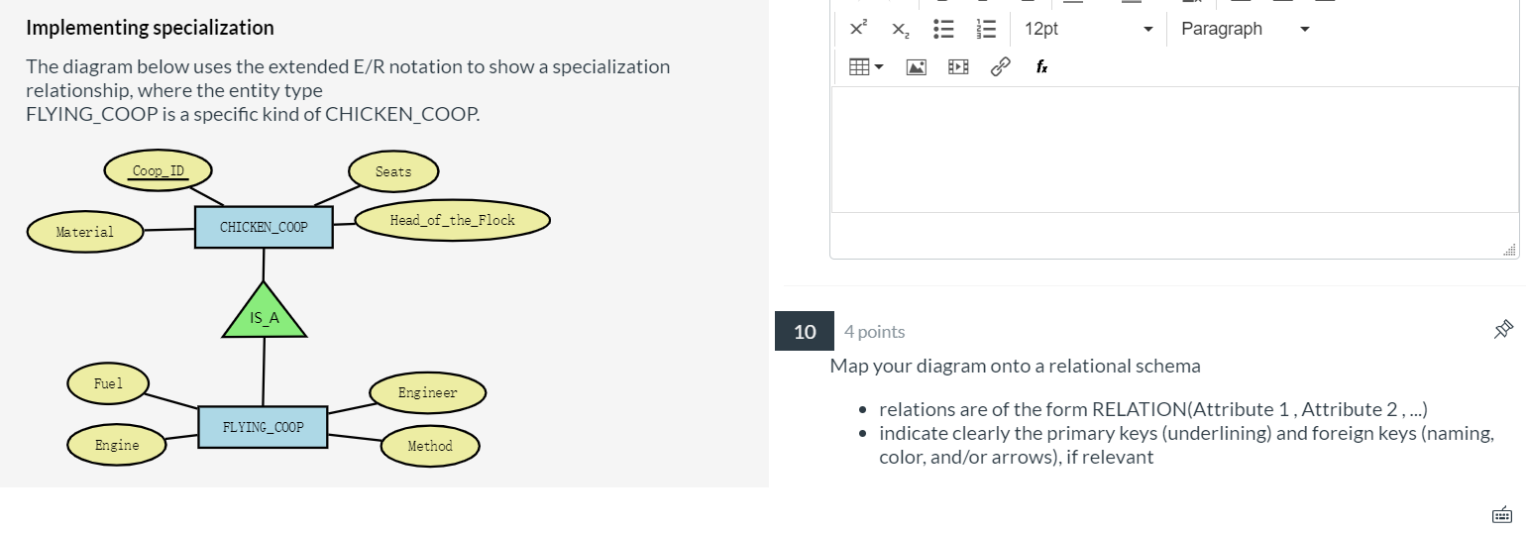Screen dimensions: 1526x533
Task: Click 'Map your diagram onto a relational schema'
Action: 1016,366
